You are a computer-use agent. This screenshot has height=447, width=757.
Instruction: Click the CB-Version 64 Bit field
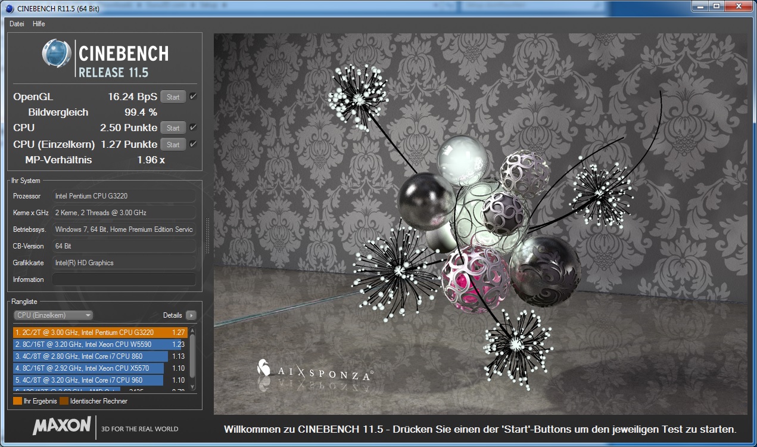pos(124,246)
